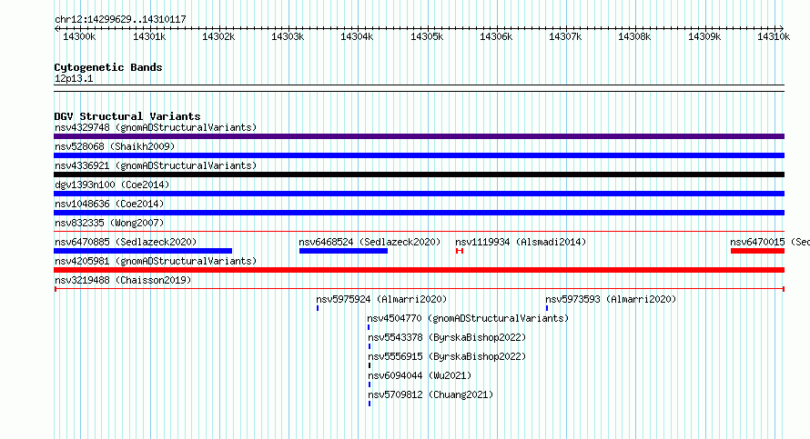Click the blue marker under nsv4504770
This screenshot has height=439, width=810.
[x=369, y=327]
